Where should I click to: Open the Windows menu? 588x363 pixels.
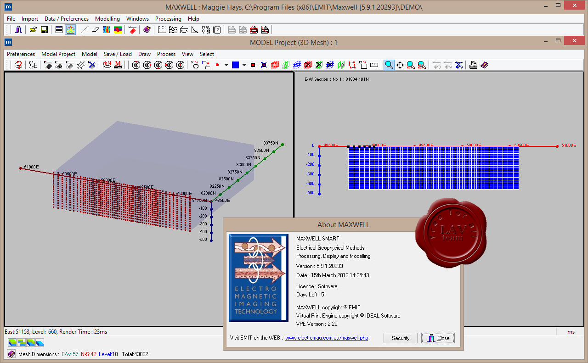(x=138, y=19)
